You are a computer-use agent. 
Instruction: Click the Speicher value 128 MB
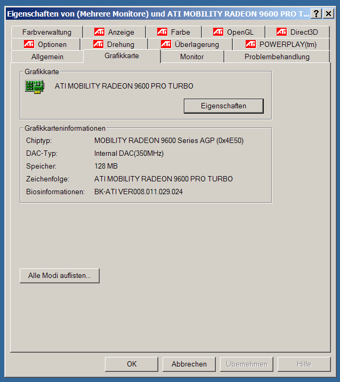click(106, 166)
